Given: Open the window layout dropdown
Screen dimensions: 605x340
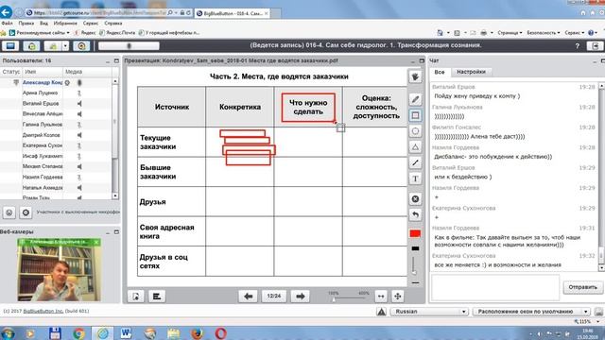Looking at the screenshot, I should (531, 311).
